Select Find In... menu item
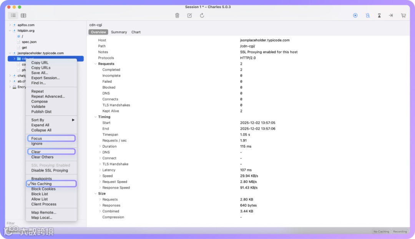 pyautogui.click(x=51, y=83)
